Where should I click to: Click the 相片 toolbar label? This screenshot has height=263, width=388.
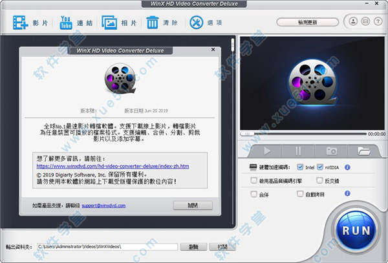pyautogui.click(x=129, y=23)
